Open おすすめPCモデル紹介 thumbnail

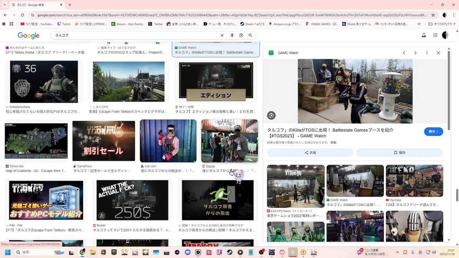(46, 200)
